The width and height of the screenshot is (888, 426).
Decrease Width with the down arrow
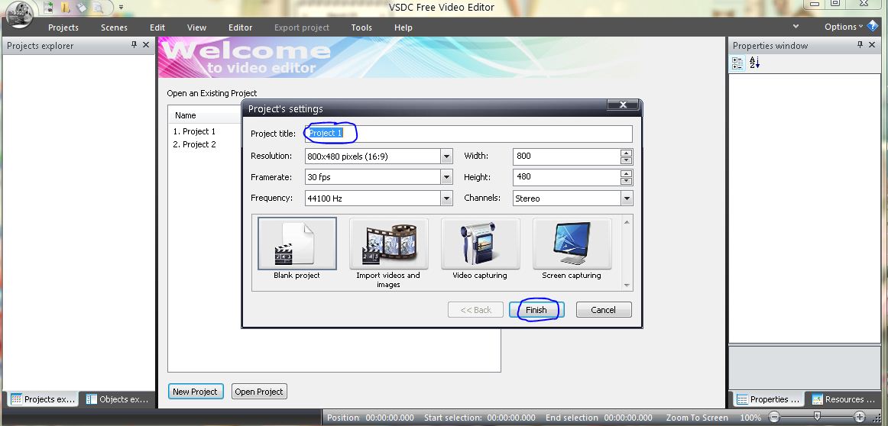626,160
